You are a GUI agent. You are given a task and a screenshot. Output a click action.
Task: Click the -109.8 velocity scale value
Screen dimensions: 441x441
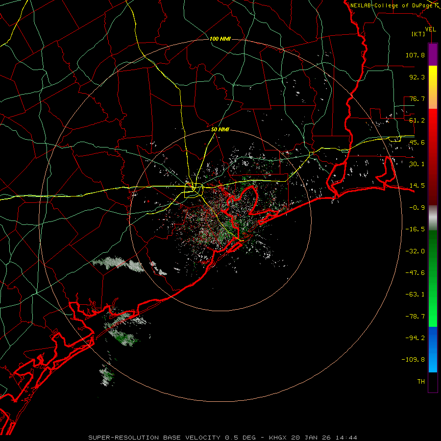[x=413, y=360]
